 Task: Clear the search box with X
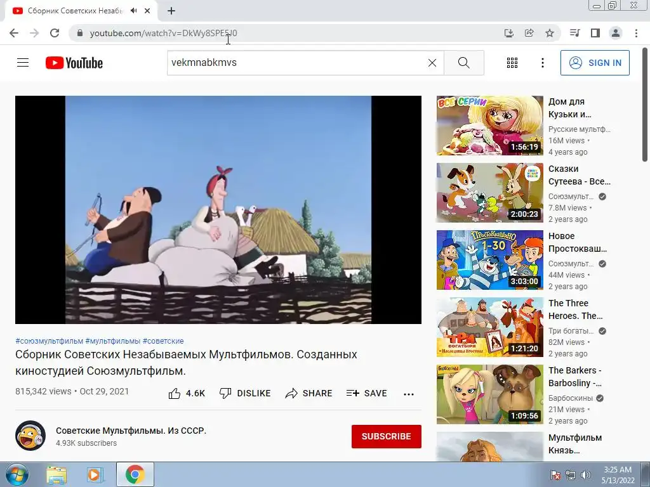coord(432,63)
